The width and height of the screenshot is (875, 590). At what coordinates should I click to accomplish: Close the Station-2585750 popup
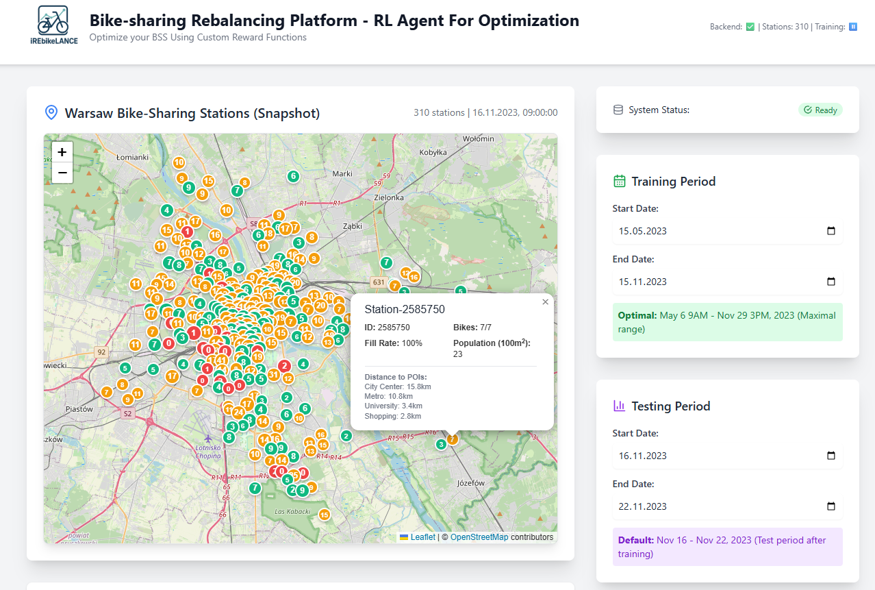[x=545, y=302]
